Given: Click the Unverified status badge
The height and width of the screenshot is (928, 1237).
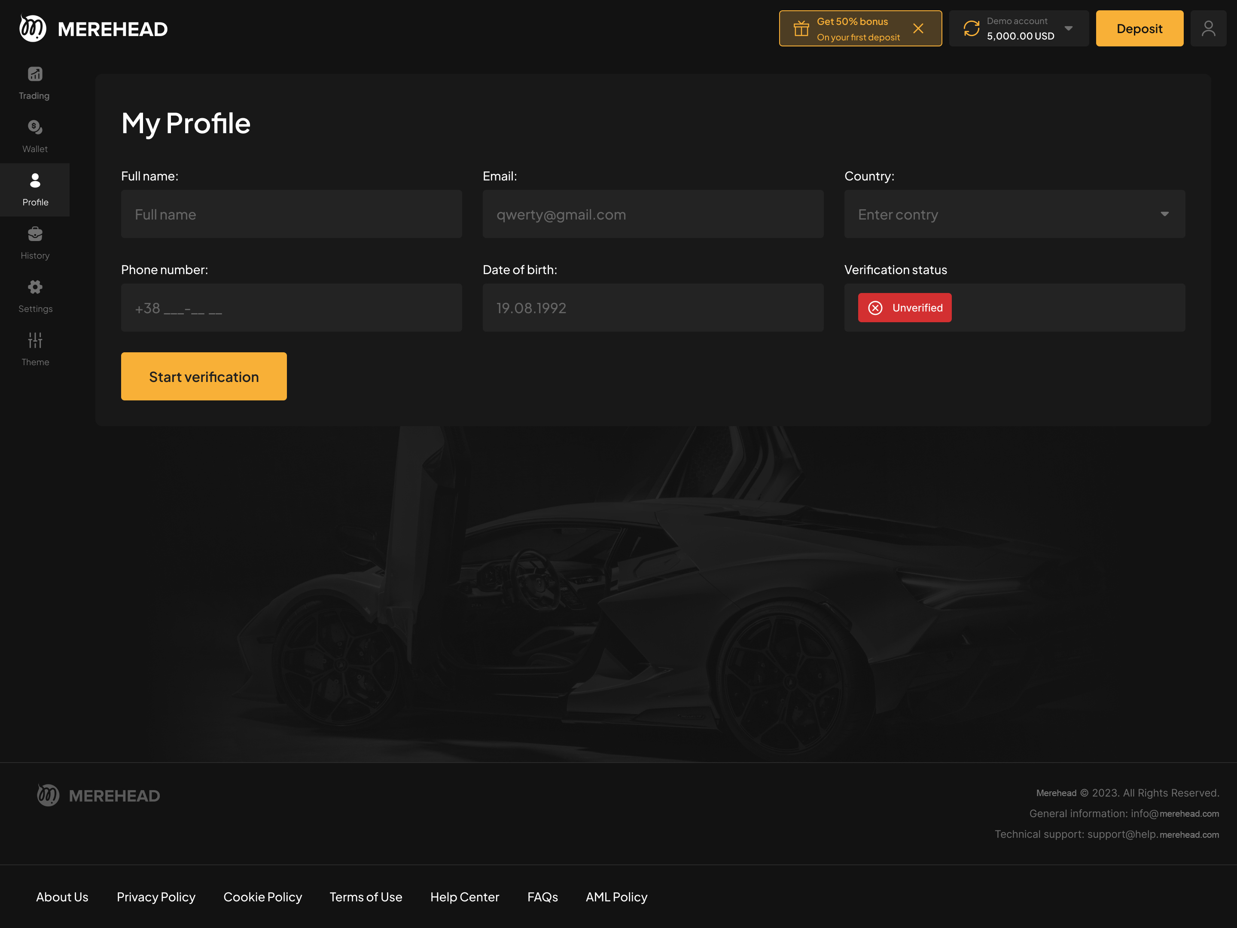Looking at the screenshot, I should coord(904,308).
